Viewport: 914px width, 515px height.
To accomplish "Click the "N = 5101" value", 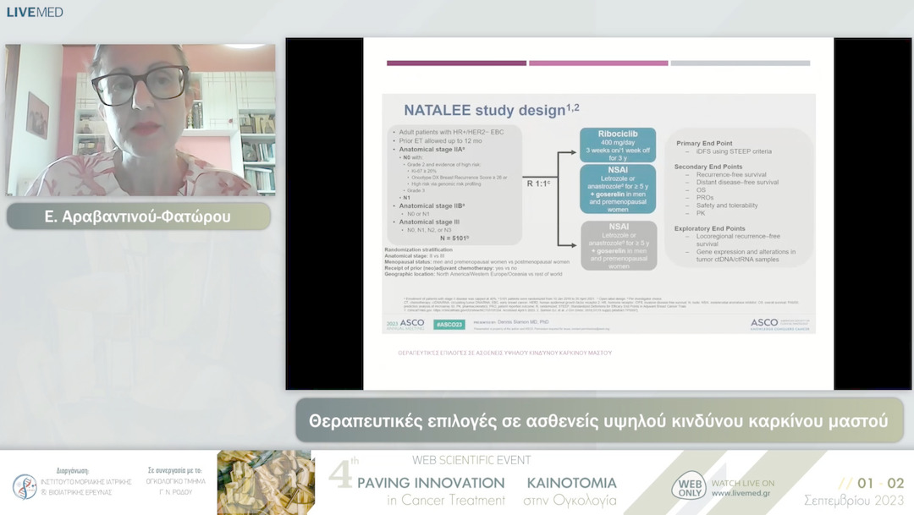I will [x=454, y=238].
